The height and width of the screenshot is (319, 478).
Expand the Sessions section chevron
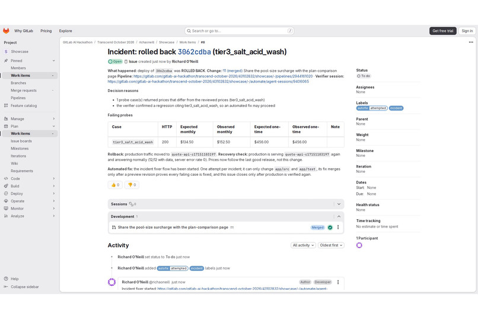point(339,204)
